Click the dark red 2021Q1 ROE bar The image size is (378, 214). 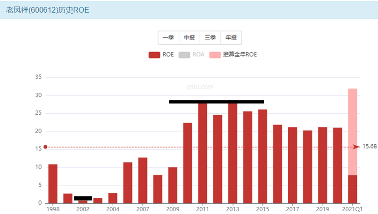352,189
